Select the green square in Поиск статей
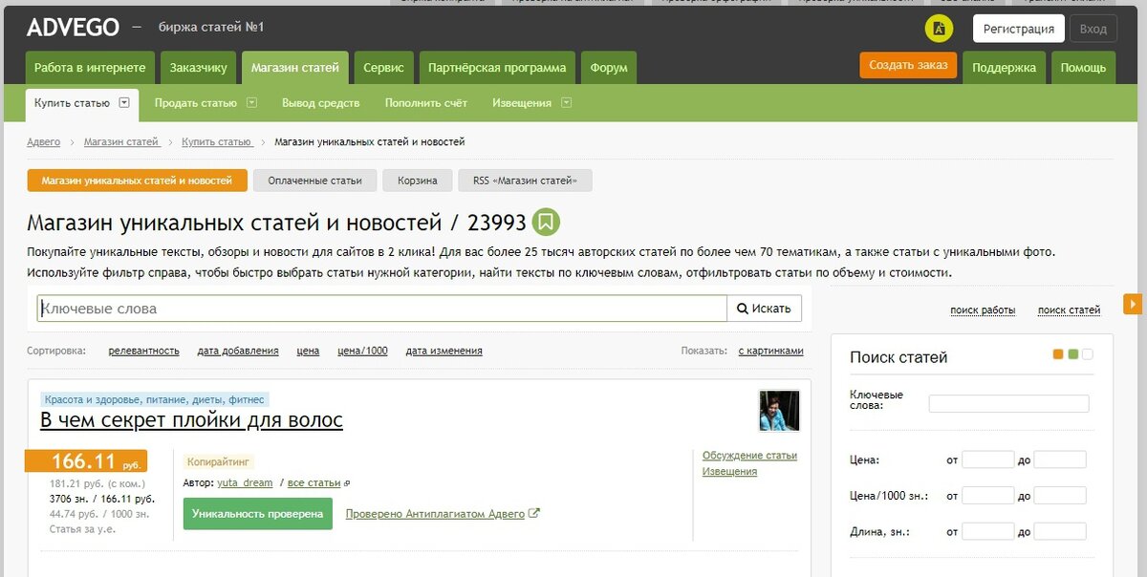The height and width of the screenshot is (577, 1147). [1073, 354]
